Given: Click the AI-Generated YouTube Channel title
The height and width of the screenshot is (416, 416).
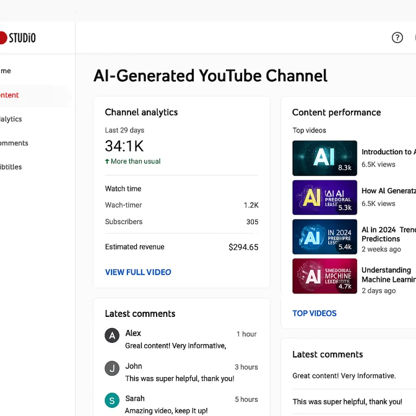Looking at the screenshot, I should 210,76.
